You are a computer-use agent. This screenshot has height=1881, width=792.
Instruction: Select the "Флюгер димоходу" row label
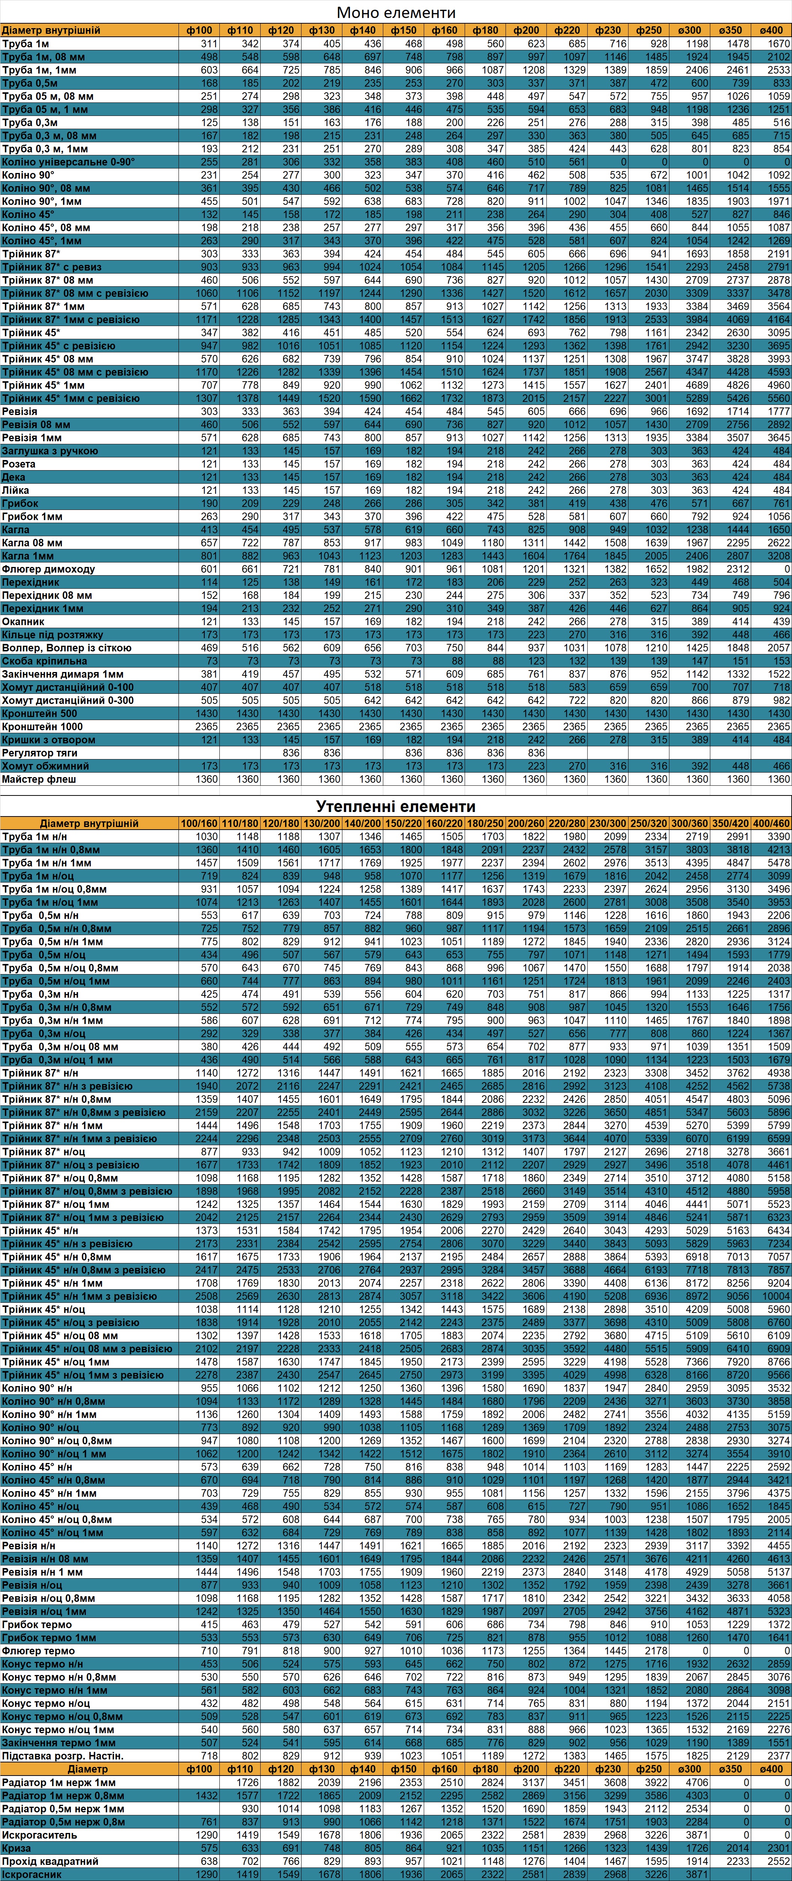click(x=48, y=569)
